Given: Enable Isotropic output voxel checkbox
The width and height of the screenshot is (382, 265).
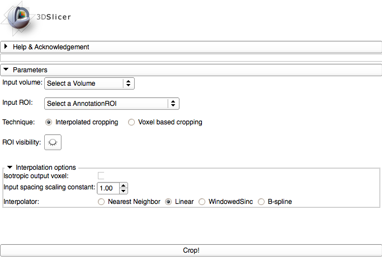Looking at the screenshot, I should 101,176.
